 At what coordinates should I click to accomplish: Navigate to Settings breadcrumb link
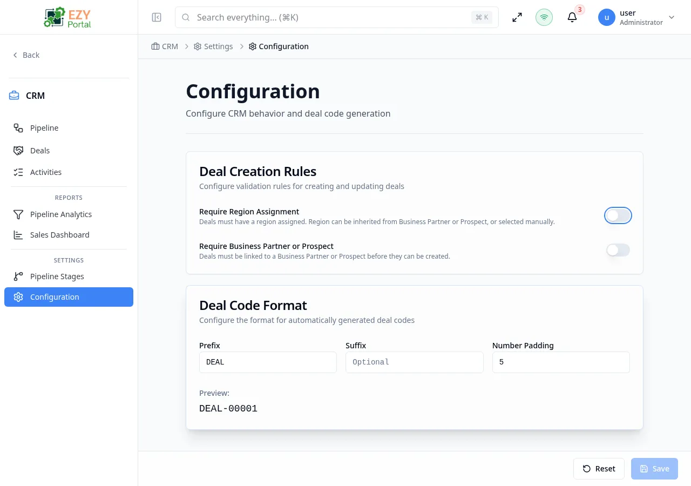click(213, 46)
